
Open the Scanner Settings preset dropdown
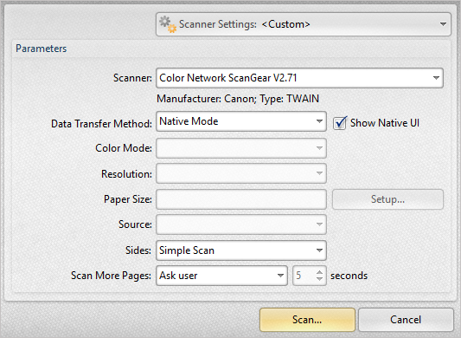(x=304, y=24)
